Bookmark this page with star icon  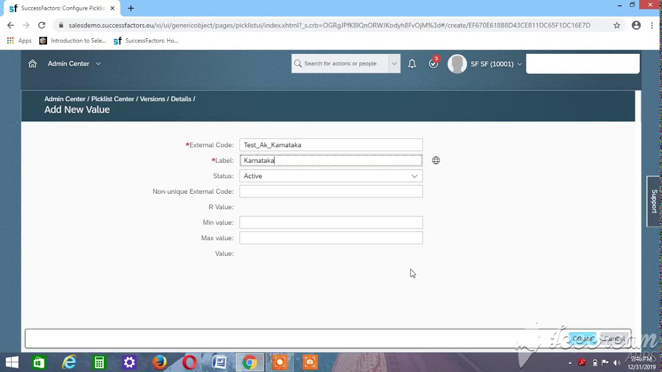(x=616, y=25)
